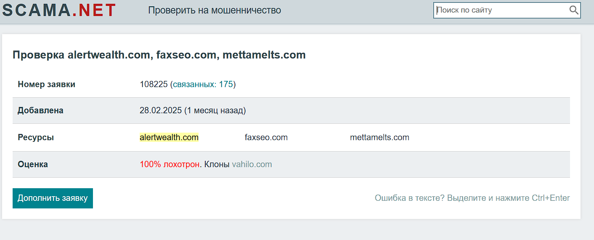Viewport: 594px width, 240px height.
Task: Click the search magnifier icon
Action: 574,10
